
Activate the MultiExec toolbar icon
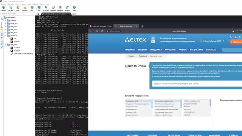[x=46, y=8]
